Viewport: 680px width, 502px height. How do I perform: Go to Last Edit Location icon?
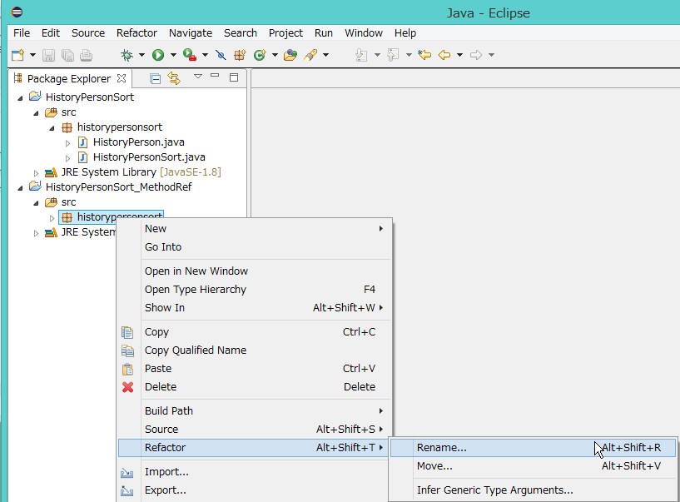click(x=424, y=55)
